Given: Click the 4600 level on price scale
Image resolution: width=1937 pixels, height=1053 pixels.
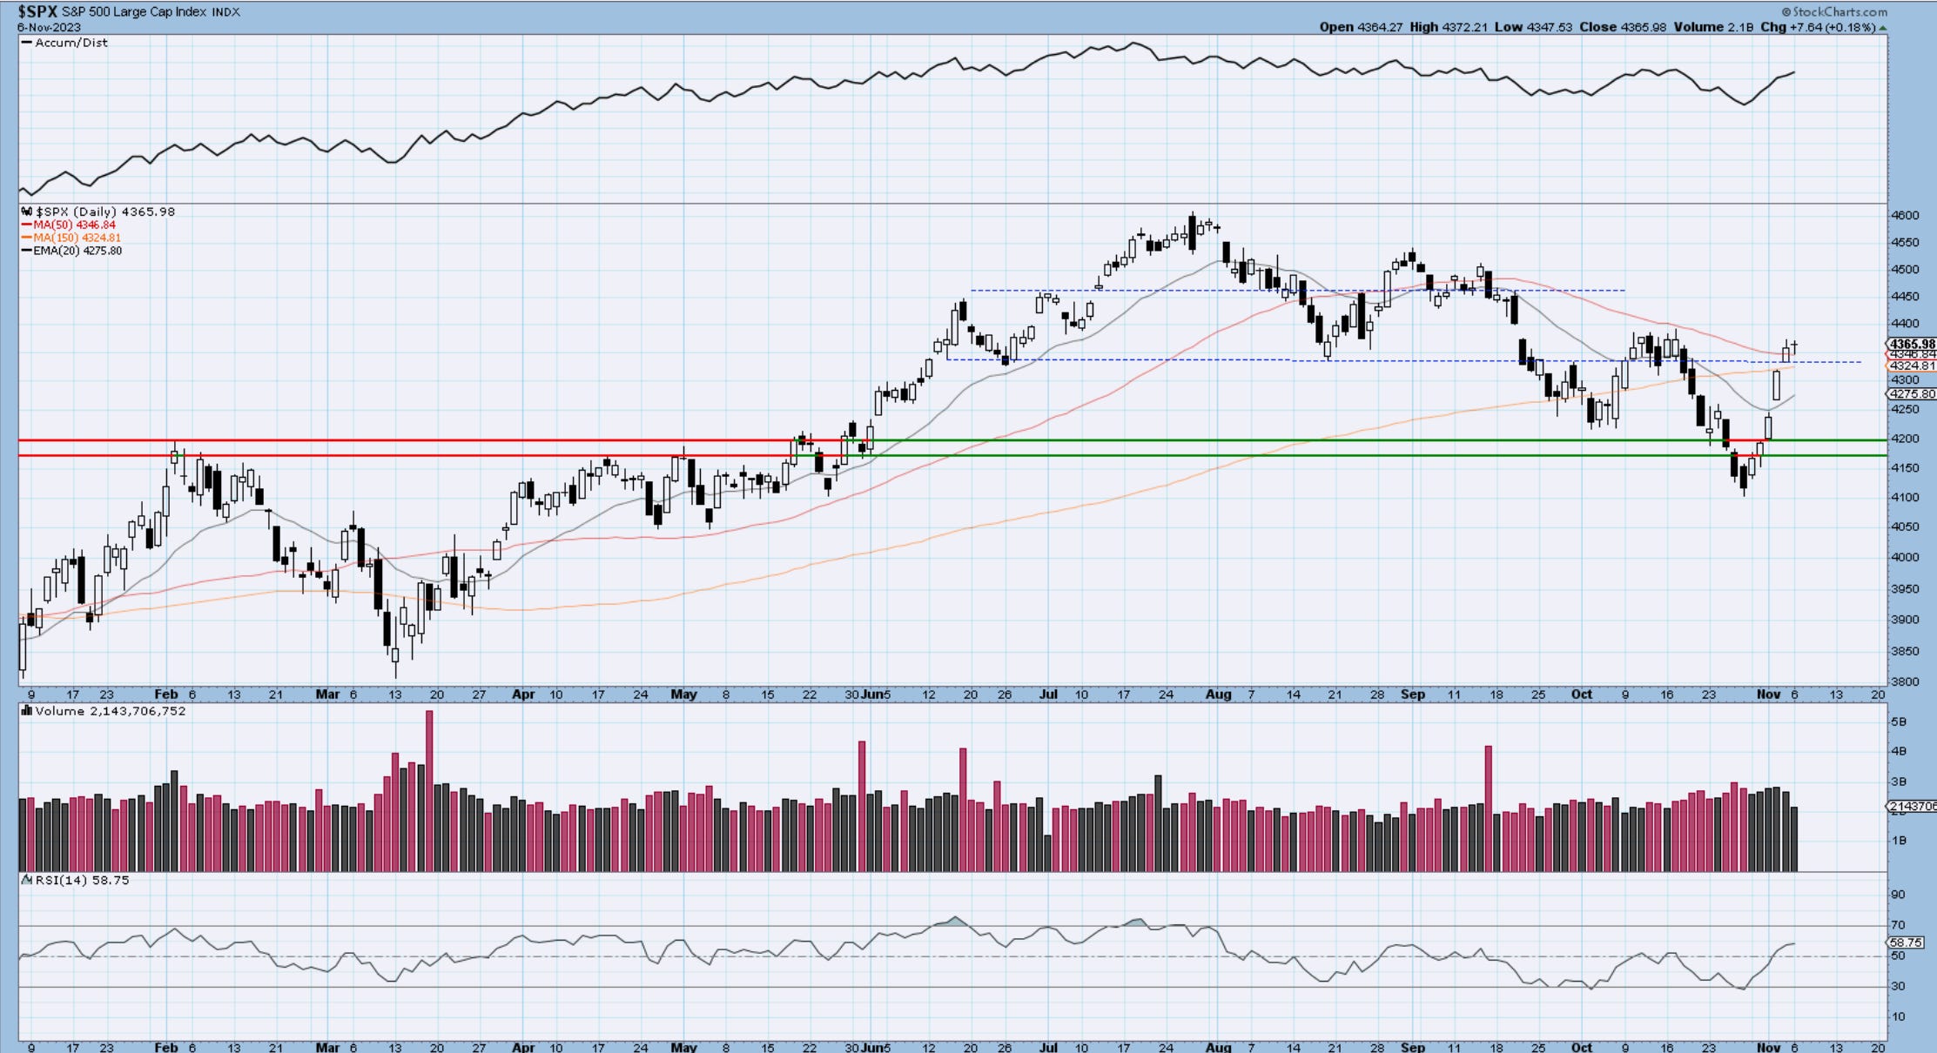Looking at the screenshot, I should [1904, 215].
